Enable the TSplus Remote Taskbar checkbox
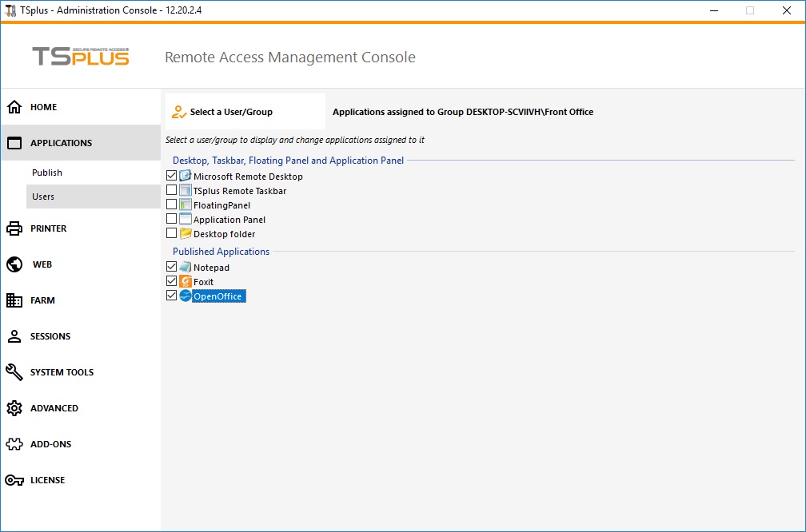Image resolution: width=806 pixels, height=532 pixels. [171, 190]
